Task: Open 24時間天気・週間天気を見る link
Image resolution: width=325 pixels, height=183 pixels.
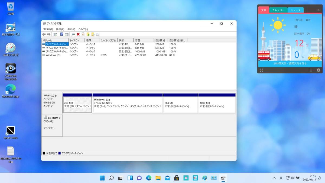Action: [290, 63]
